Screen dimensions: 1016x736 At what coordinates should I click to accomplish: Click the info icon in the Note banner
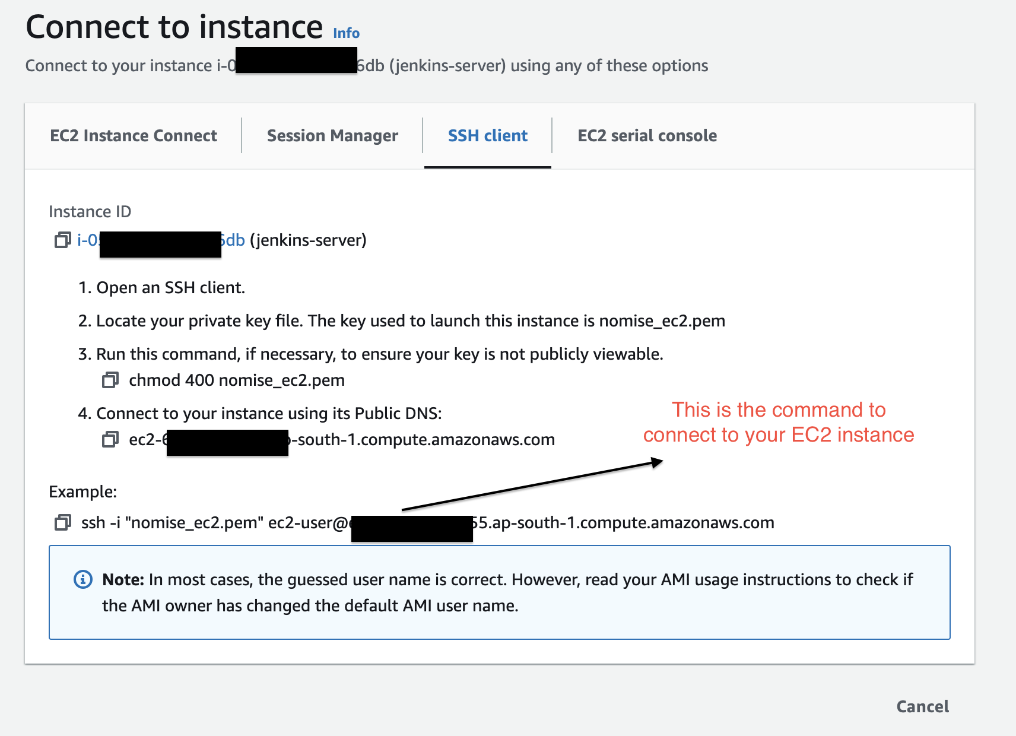pyautogui.click(x=83, y=579)
